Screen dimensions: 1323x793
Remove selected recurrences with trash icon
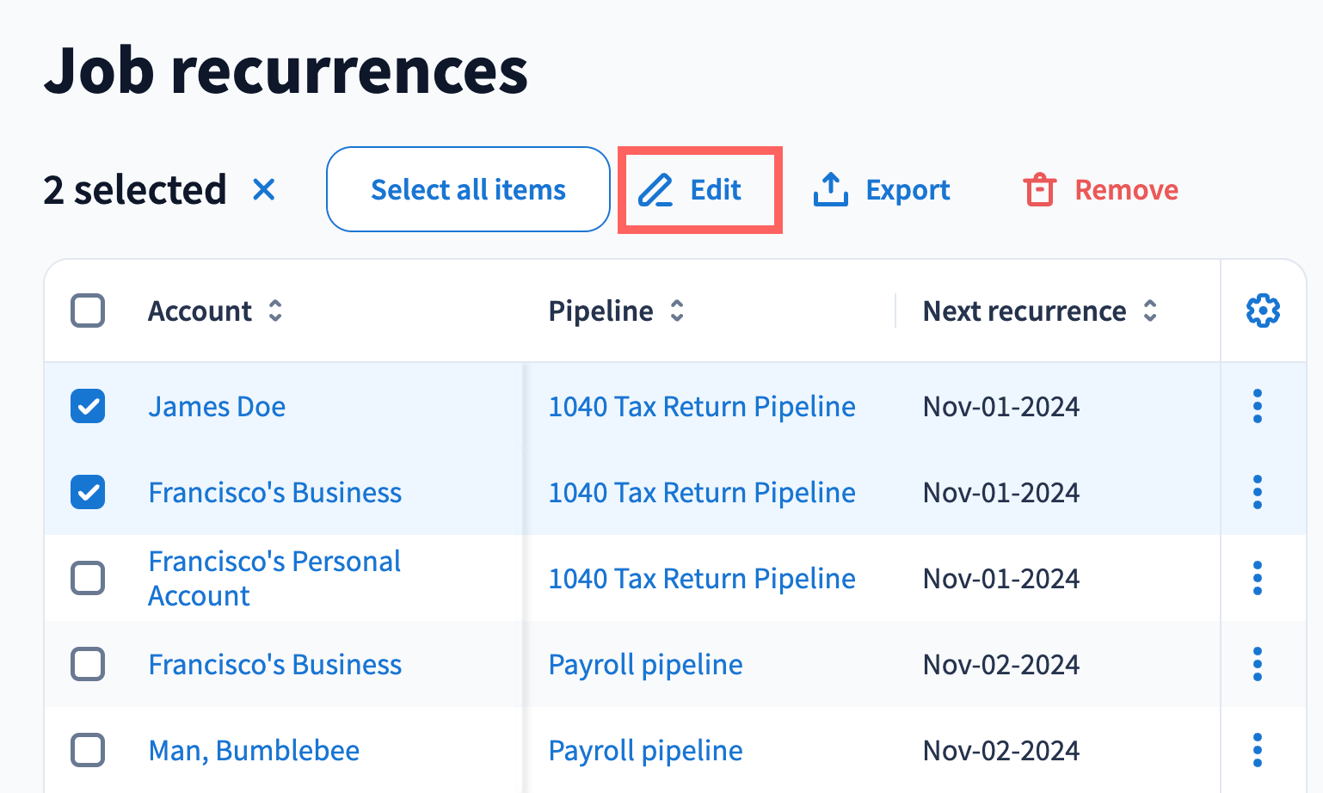coord(1100,190)
